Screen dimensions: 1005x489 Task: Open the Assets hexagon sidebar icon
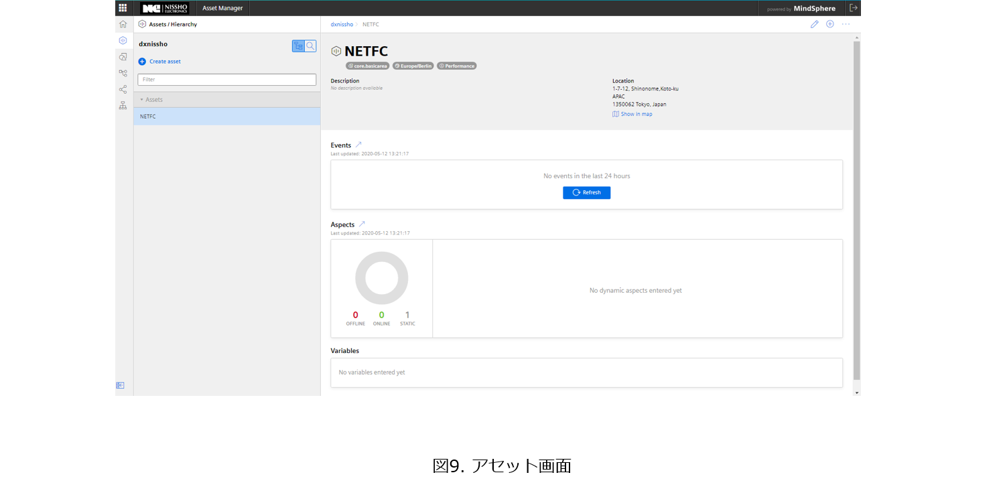coord(123,41)
